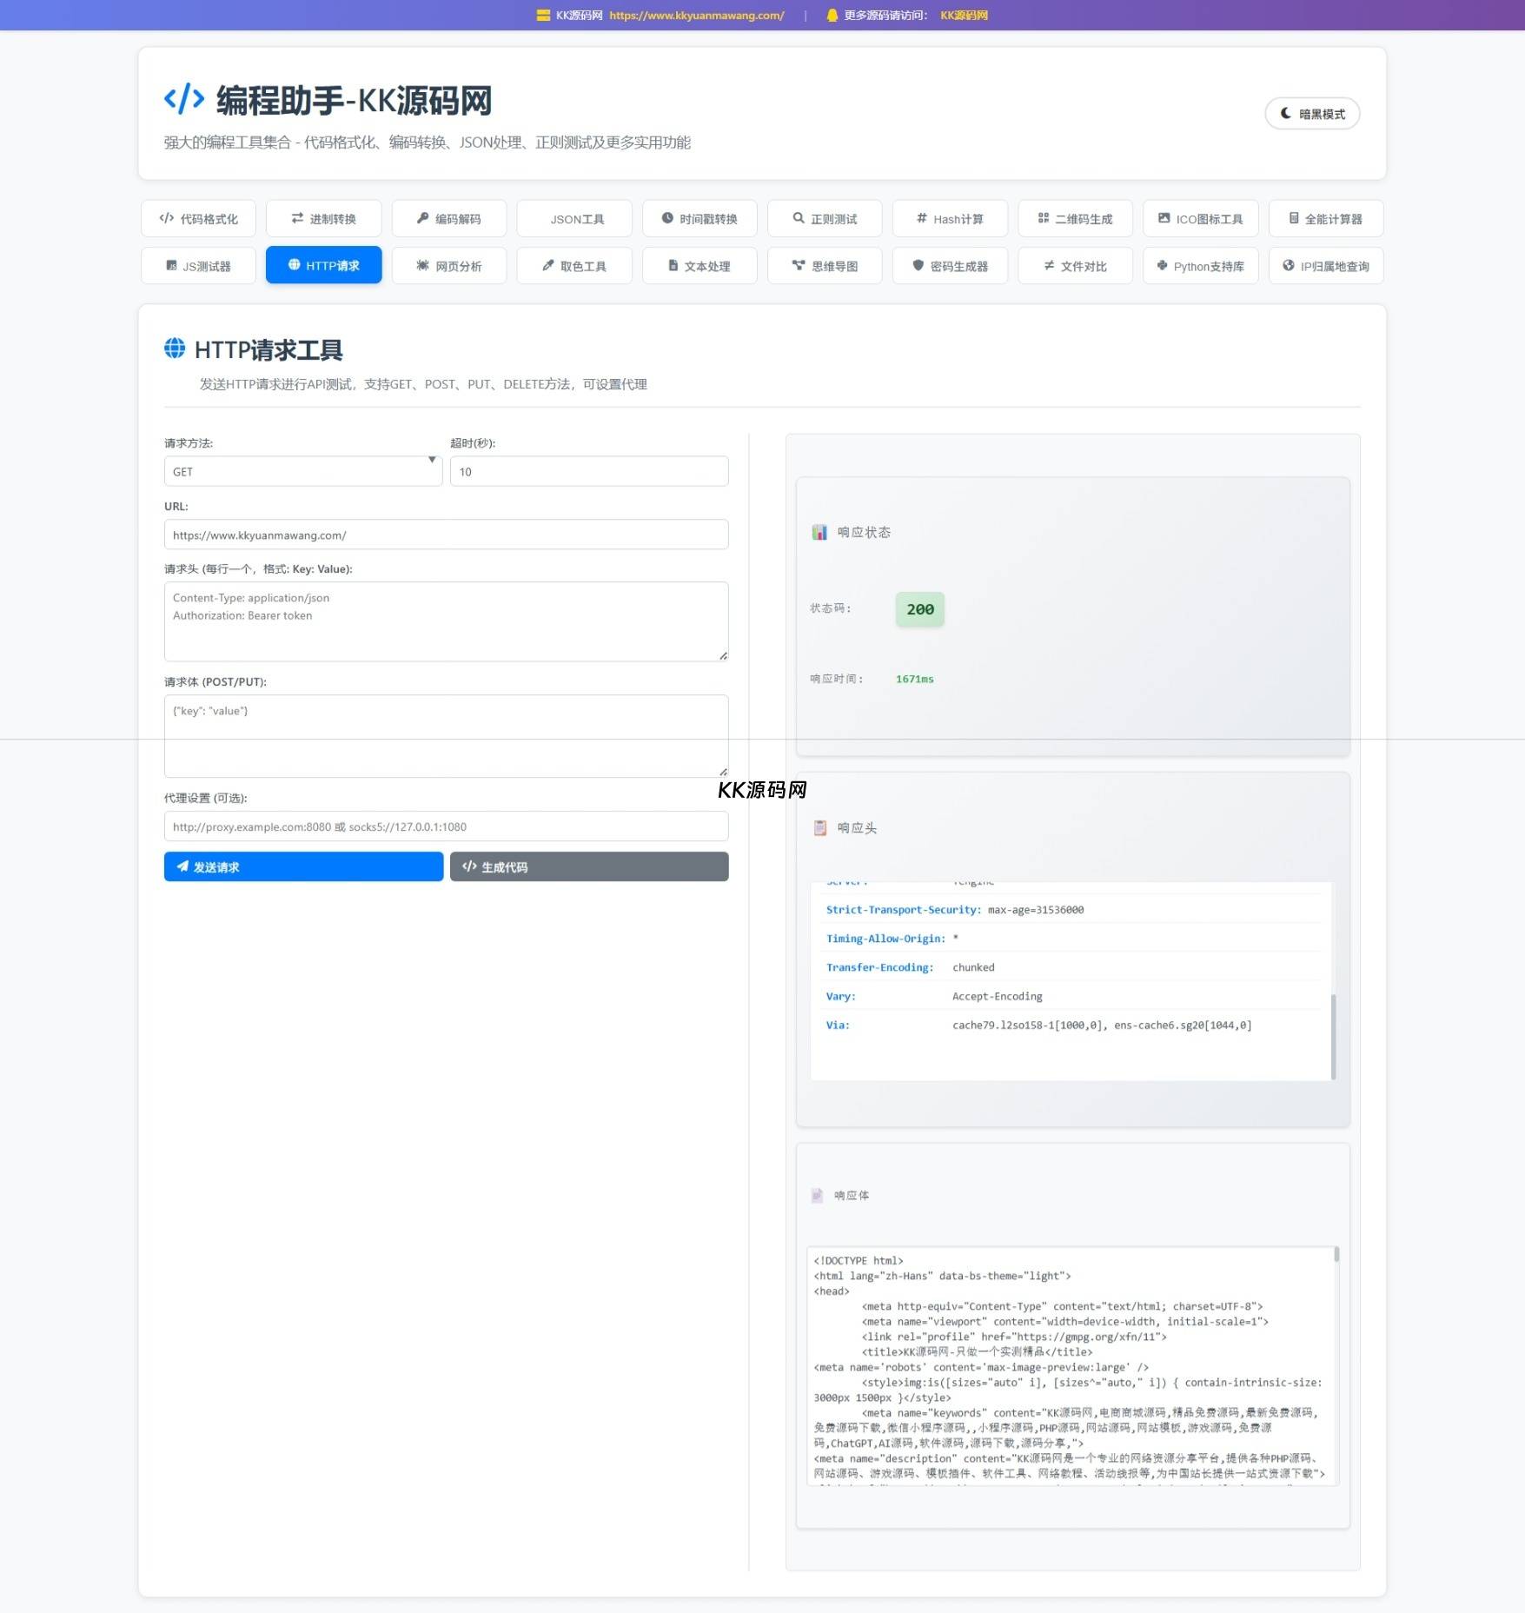Click the Strict-Transport-Security header row
The height and width of the screenshot is (1613, 1525).
click(1073, 909)
